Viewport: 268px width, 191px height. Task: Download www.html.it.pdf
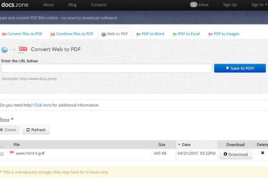[x=236, y=154]
